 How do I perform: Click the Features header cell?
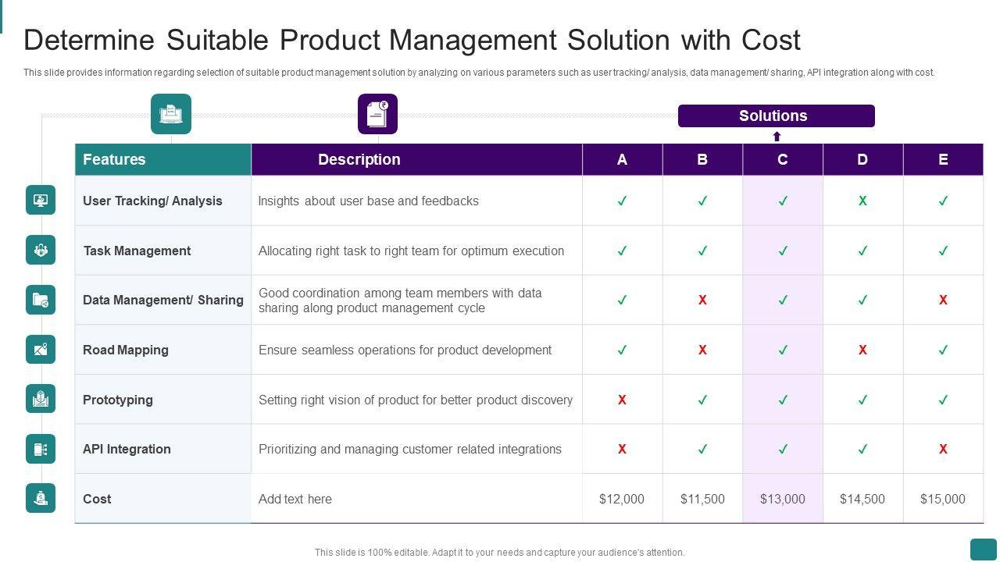pyautogui.click(x=162, y=159)
